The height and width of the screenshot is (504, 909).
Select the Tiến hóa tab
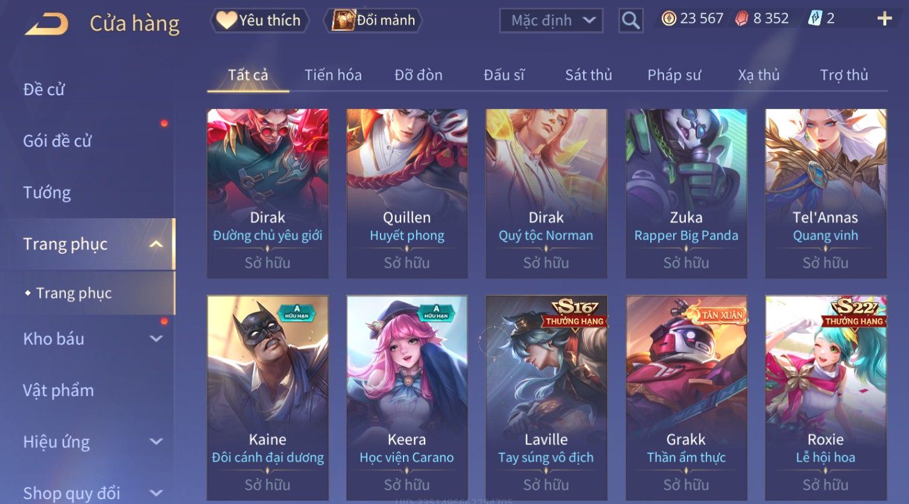[333, 75]
